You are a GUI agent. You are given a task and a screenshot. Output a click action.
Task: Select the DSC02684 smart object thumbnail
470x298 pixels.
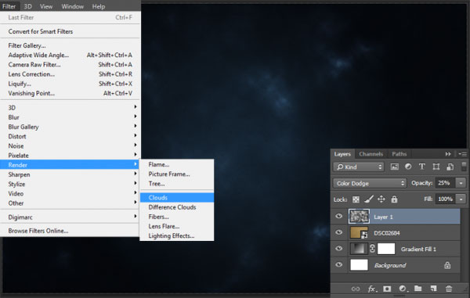359,232
